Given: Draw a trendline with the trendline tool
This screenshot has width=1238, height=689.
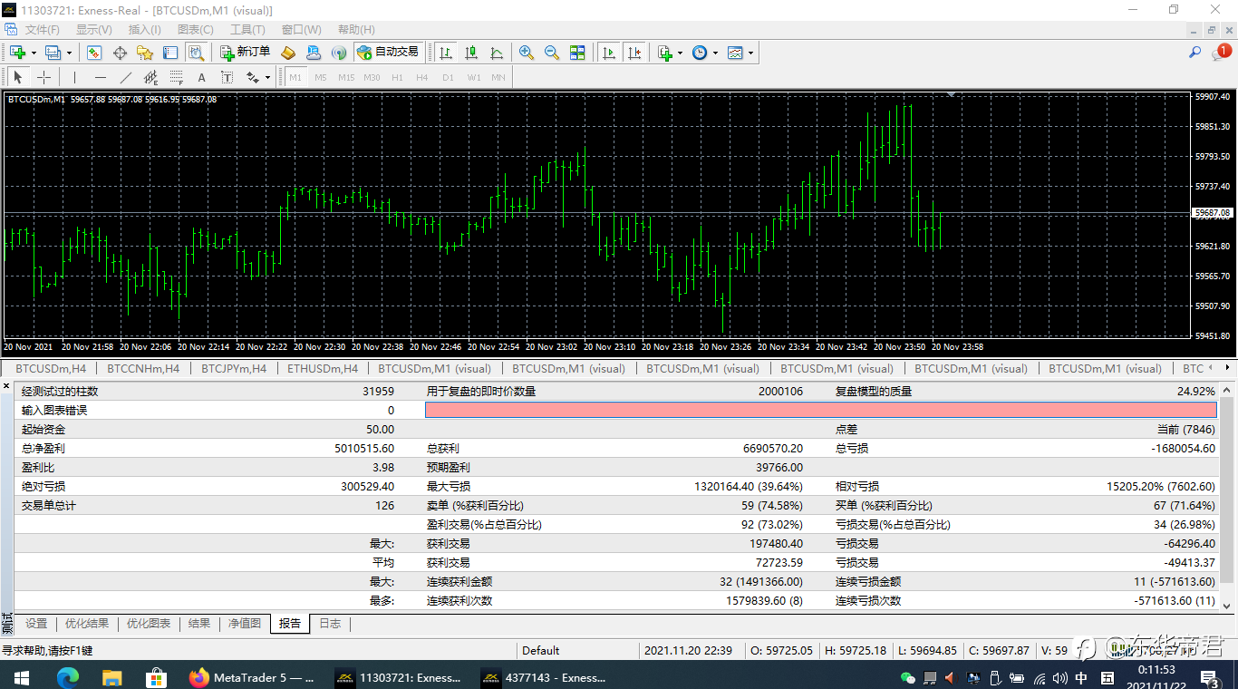Looking at the screenshot, I should [x=126, y=77].
